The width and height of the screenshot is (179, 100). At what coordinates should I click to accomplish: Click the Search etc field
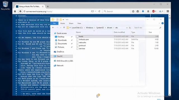click(x=148, y=28)
